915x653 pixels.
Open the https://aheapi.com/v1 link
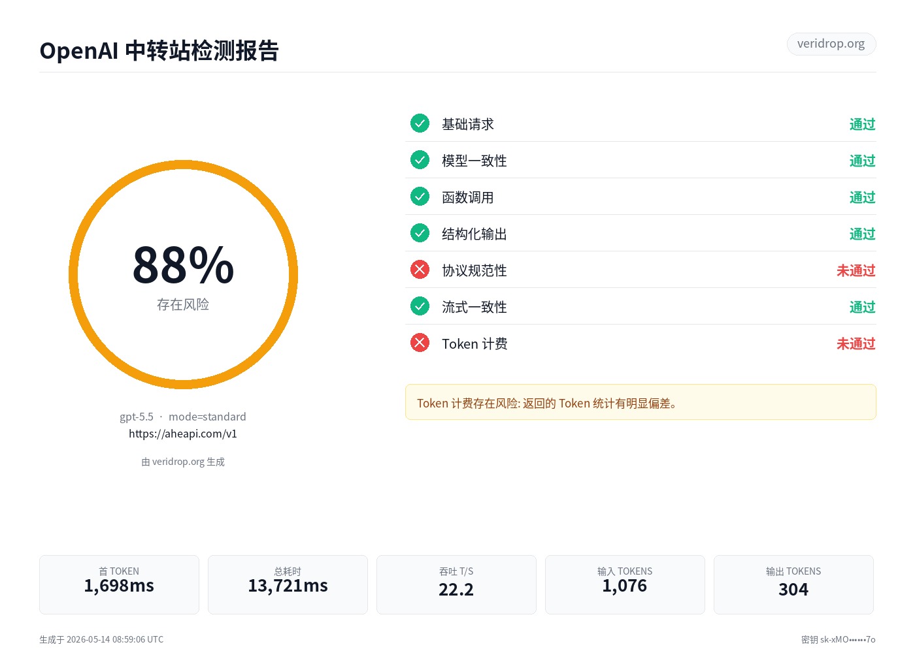183,434
